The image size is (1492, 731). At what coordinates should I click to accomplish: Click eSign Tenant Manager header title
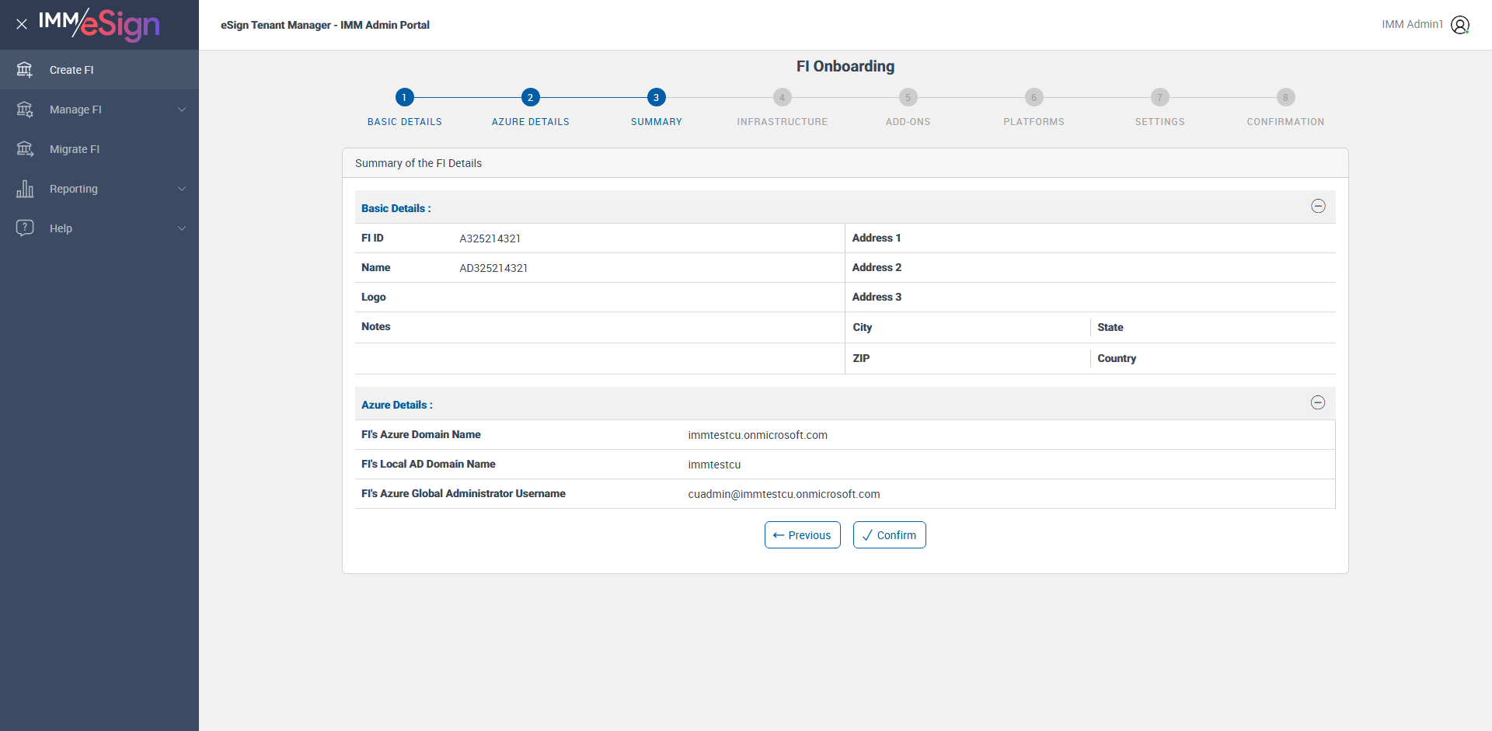pyautogui.click(x=325, y=25)
